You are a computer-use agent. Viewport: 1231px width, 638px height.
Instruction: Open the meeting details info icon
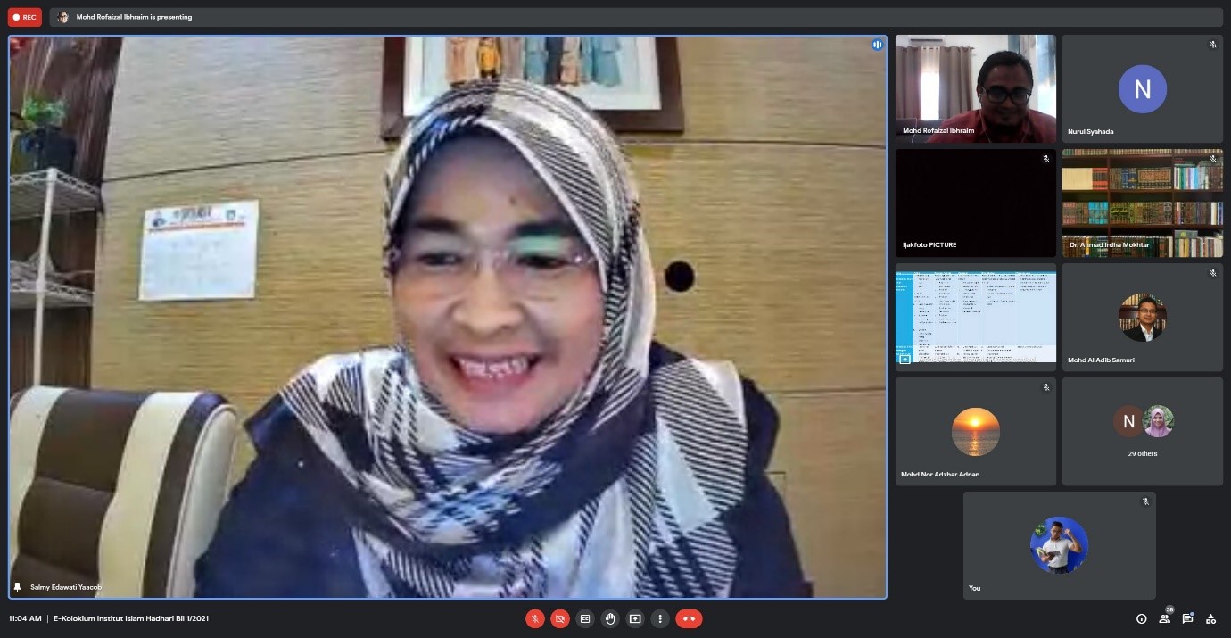point(1141,618)
